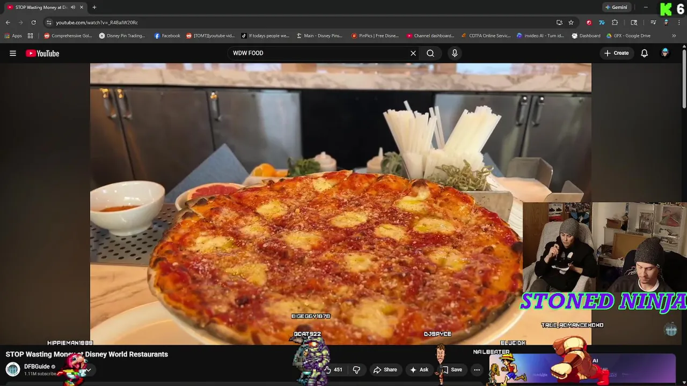
Task: Bookmark this page with the star
Action: (571, 23)
